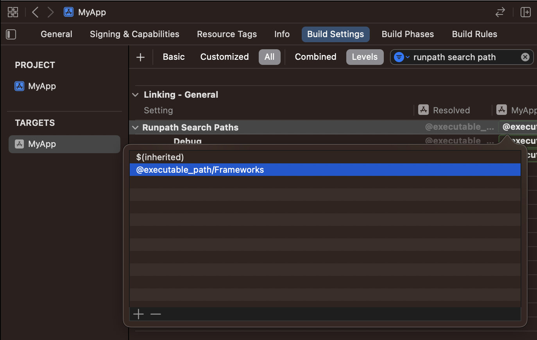This screenshot has height=340, width=537.
Task: Show All build settings
Action: [x=270, y=57]
